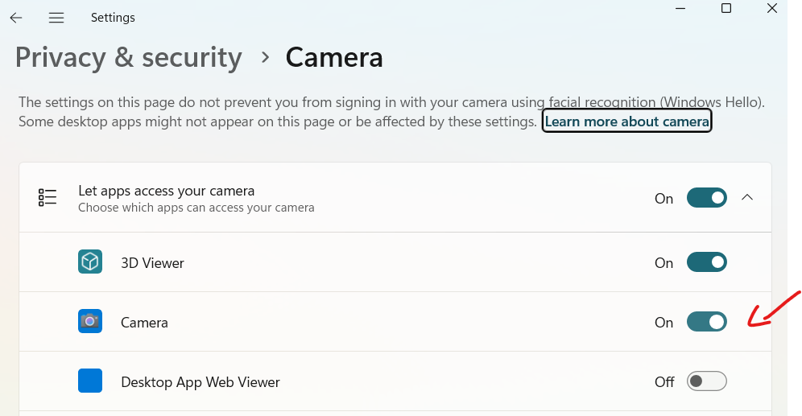This screenshot has width=802, height=416.
Task: Click the Camera breadcrumb title
Action: point(334,57)
